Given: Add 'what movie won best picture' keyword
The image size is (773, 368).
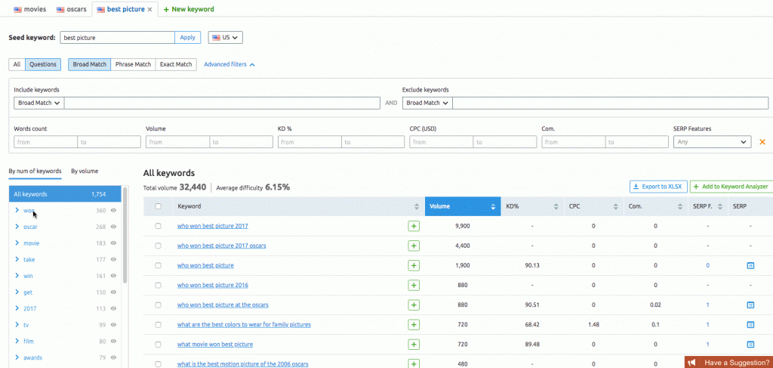Looking at the screenshot, I should point(414,345).
